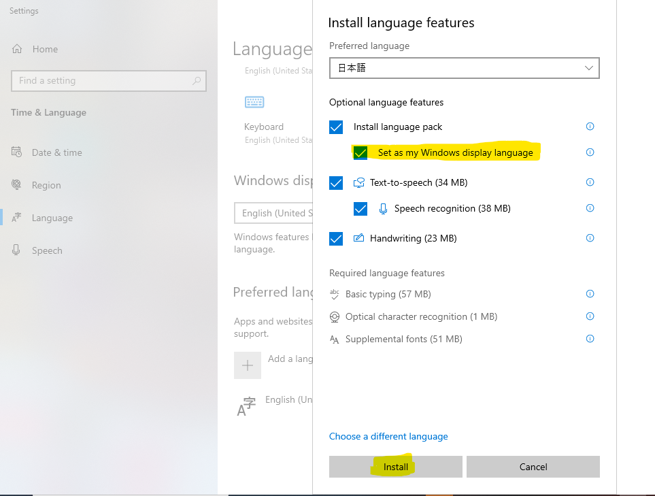Open info for Install language pack

[x=590, y=126]
